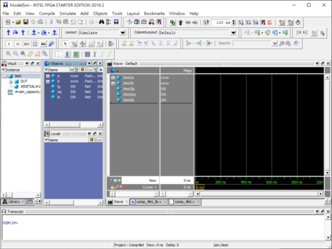
Task: Open the Simulate menu
Action: (x=68, y=13)
